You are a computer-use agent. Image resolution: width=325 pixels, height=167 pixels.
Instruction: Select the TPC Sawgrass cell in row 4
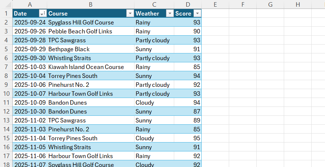click(91, 40)
